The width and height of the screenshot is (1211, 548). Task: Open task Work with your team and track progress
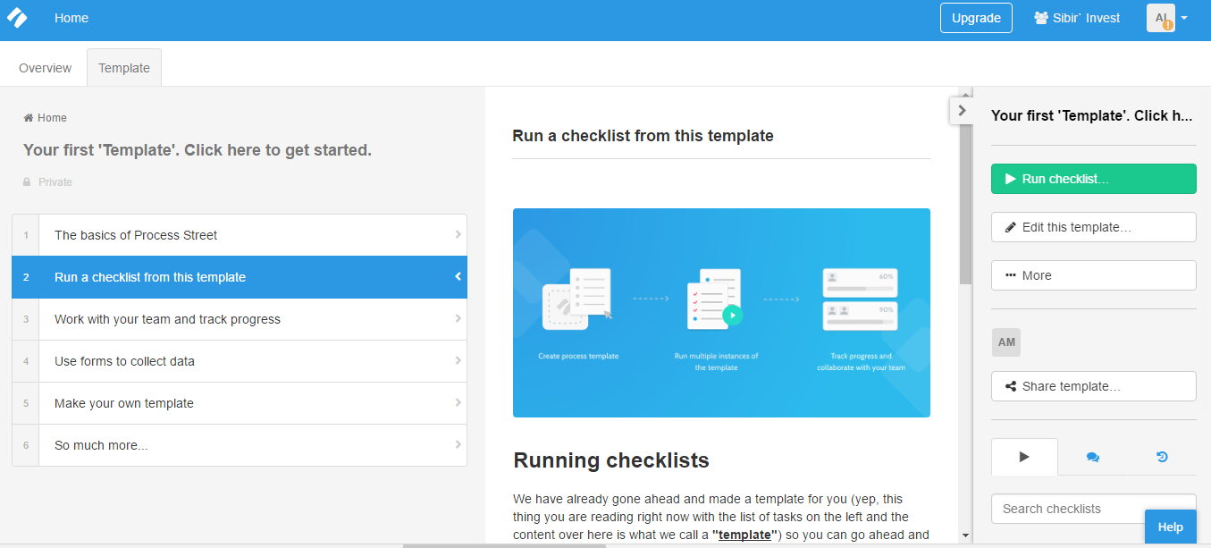[240, 319]
